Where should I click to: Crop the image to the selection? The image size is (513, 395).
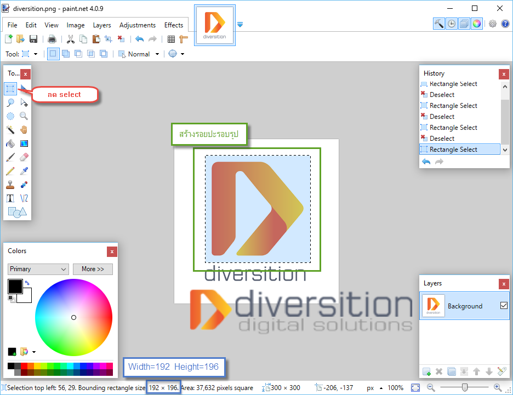[x=109, y=39]
